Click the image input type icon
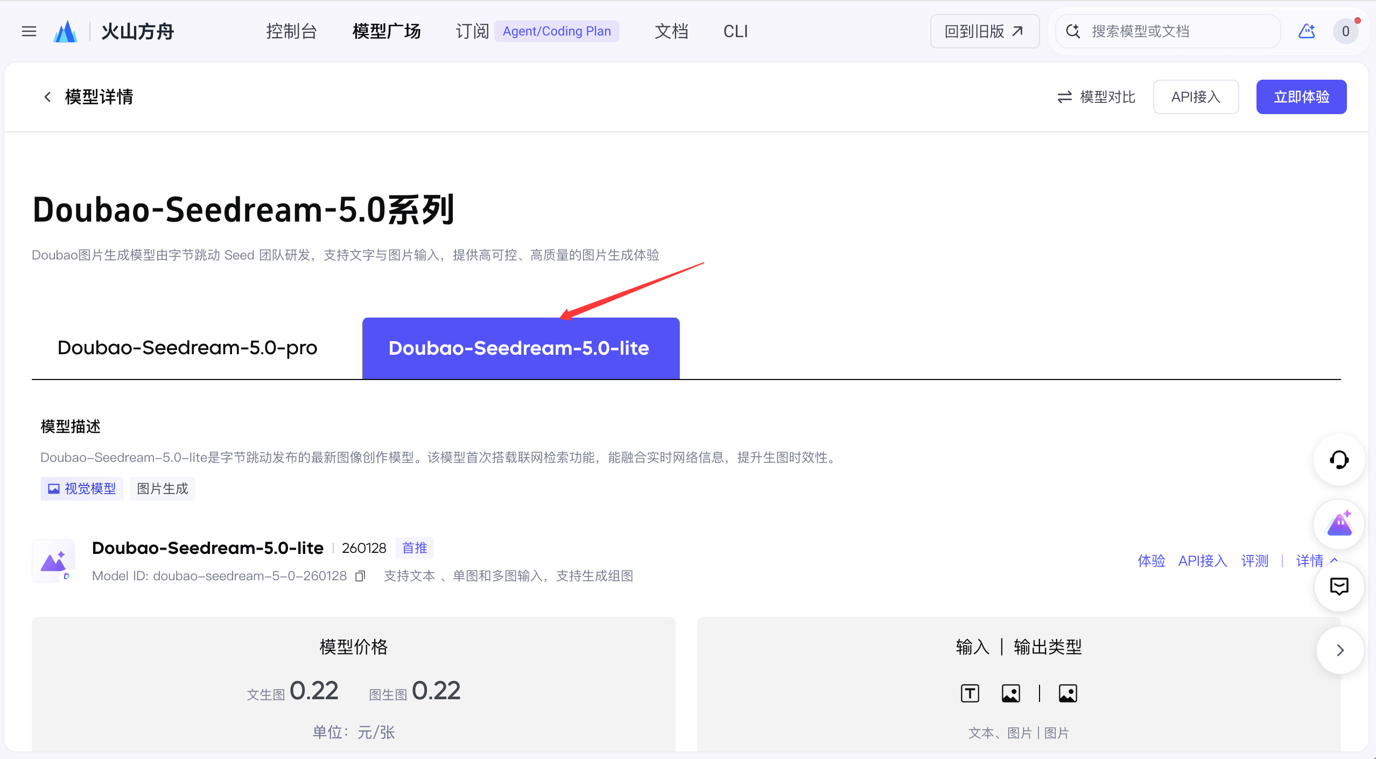 (x=1010, y=693)
